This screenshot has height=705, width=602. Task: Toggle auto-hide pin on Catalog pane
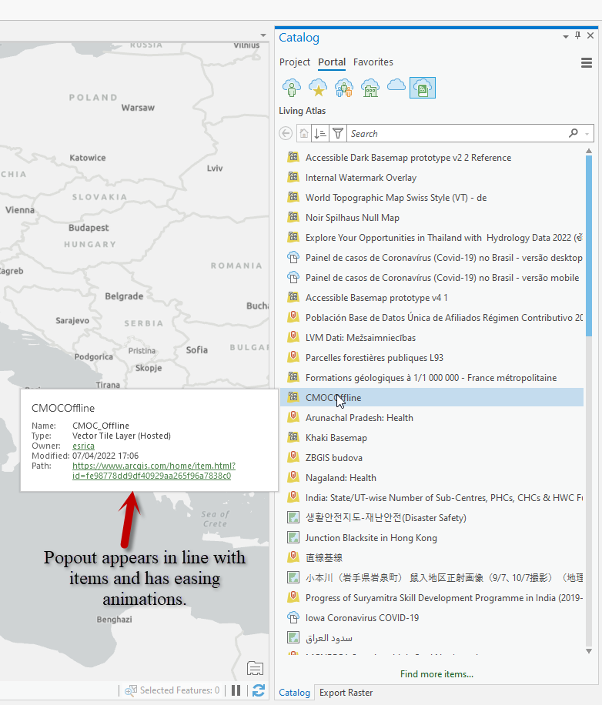577,35
